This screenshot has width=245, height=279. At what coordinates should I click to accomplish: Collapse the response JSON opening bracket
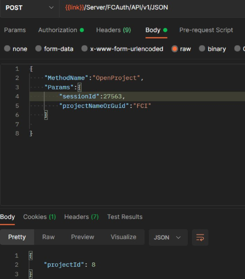(31, 256)
